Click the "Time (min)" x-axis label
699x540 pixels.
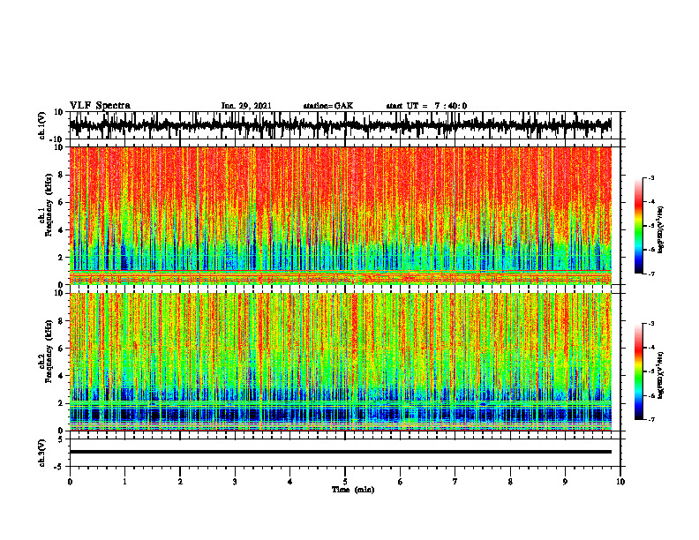click(353, 490)
